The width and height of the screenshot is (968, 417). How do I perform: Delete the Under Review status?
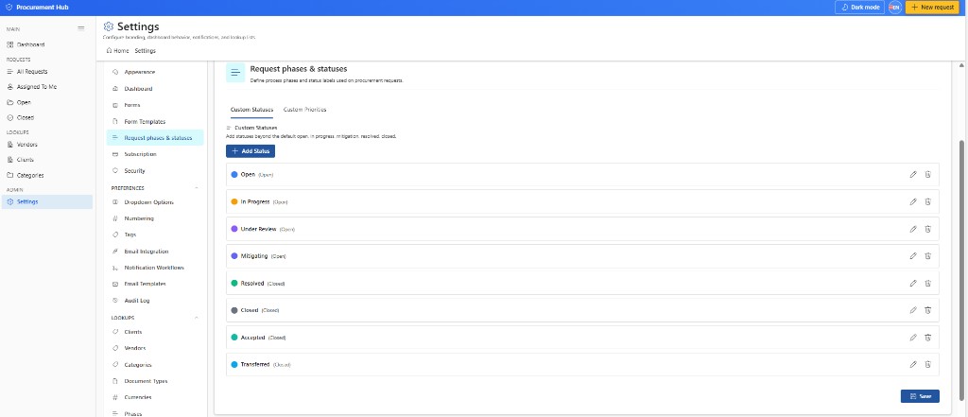click(927, 229)
